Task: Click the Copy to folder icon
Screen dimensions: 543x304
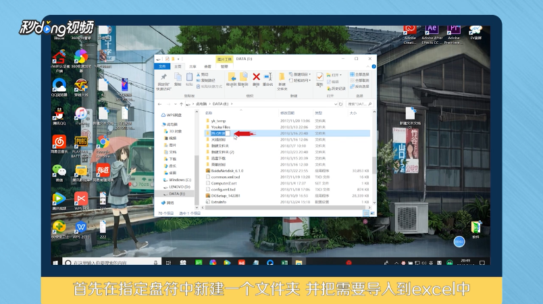Action: (x=243, y=77)
